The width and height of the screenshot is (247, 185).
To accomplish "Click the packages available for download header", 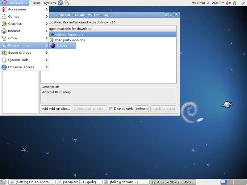I will point(112,29).
